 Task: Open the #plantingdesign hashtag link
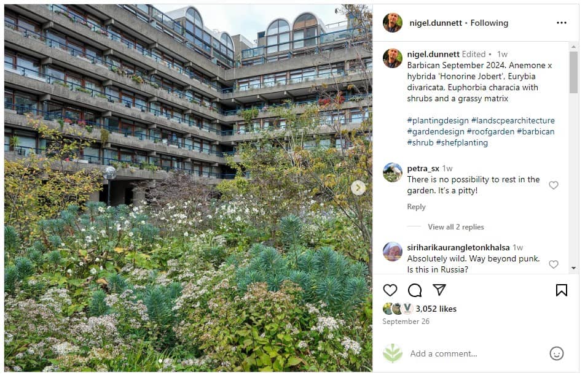pos(438,121)
